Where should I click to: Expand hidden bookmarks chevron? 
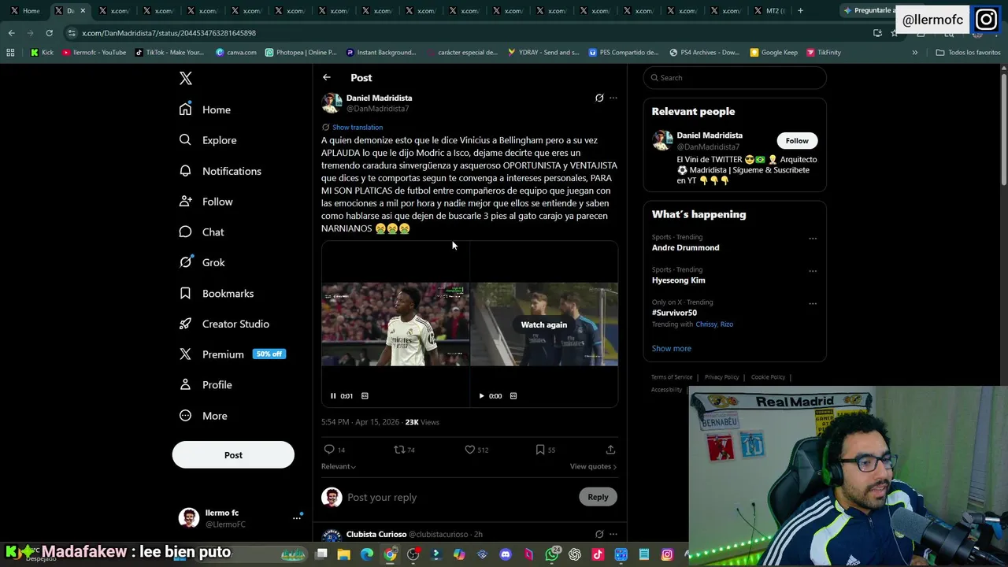(x=914, y=53)
